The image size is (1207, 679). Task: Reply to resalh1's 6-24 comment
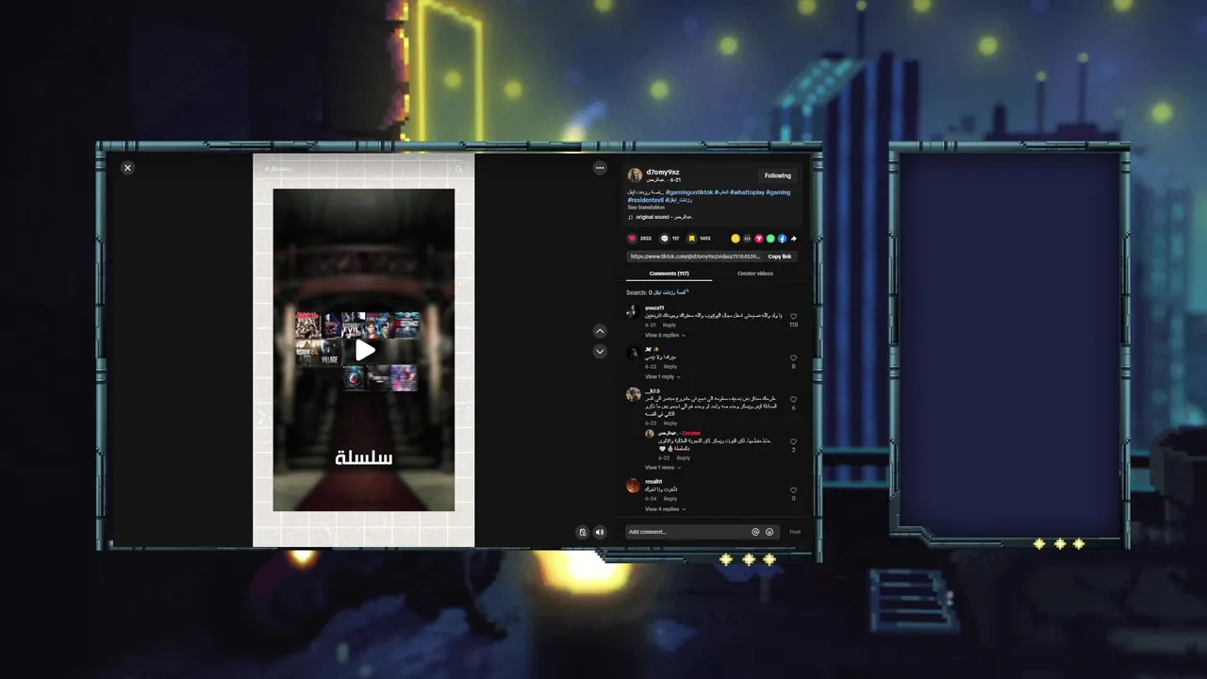click(x=670, y=499)
